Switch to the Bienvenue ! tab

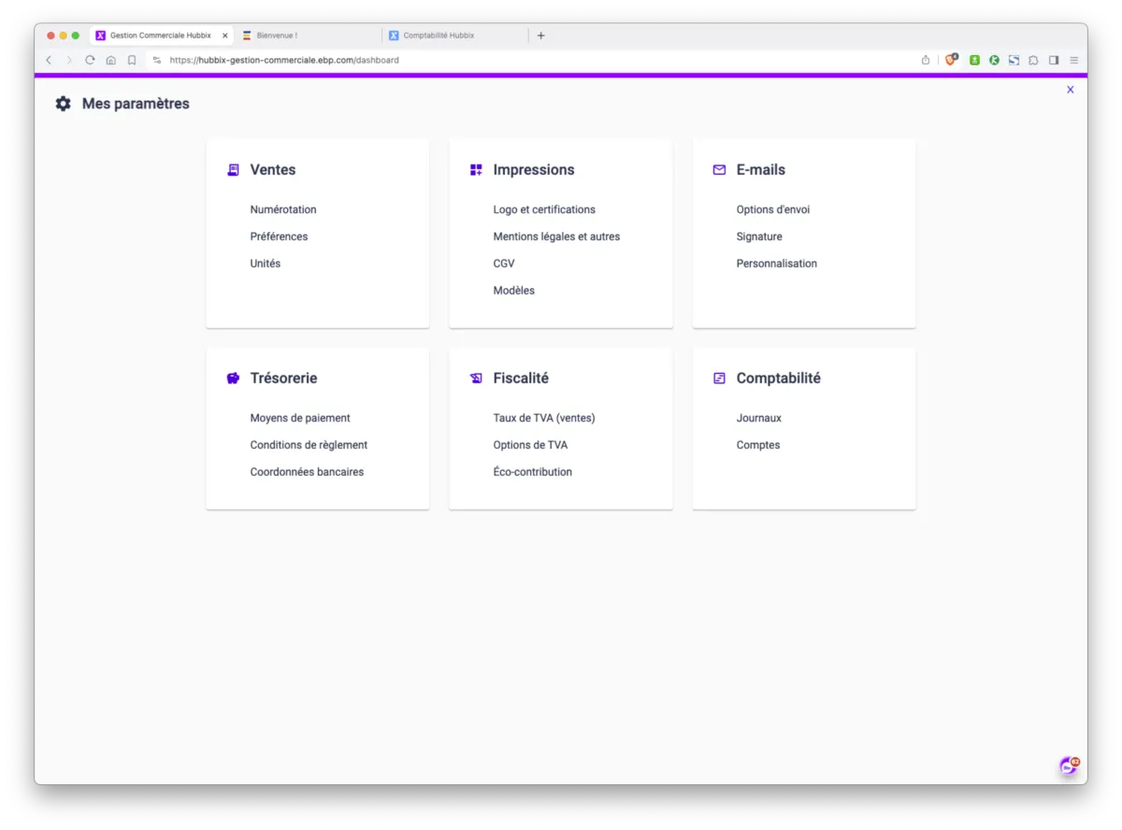tap(309, 36)
